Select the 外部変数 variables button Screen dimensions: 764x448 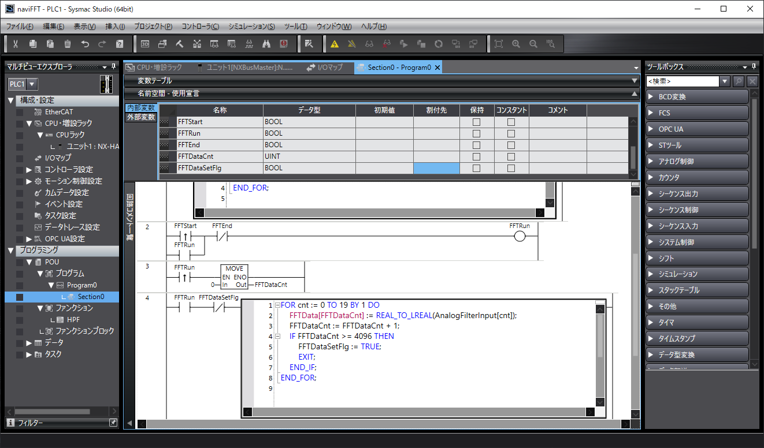[141, 117]
